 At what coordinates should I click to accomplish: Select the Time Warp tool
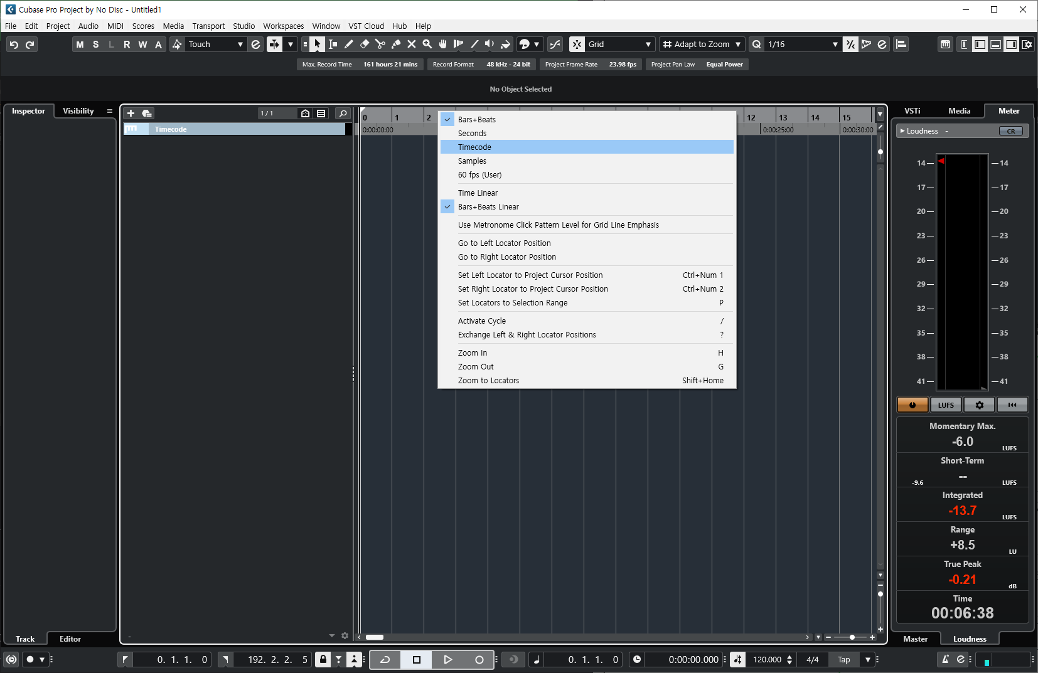click(459, 45)
